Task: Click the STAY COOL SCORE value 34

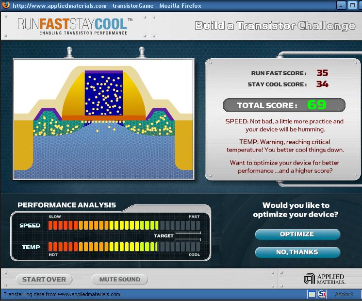Action: tap(322, 84)
